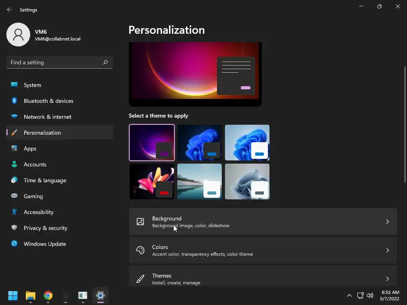Expand the Themes settings chevron
This screenshot has height=305, width=407.
point(387,279)
